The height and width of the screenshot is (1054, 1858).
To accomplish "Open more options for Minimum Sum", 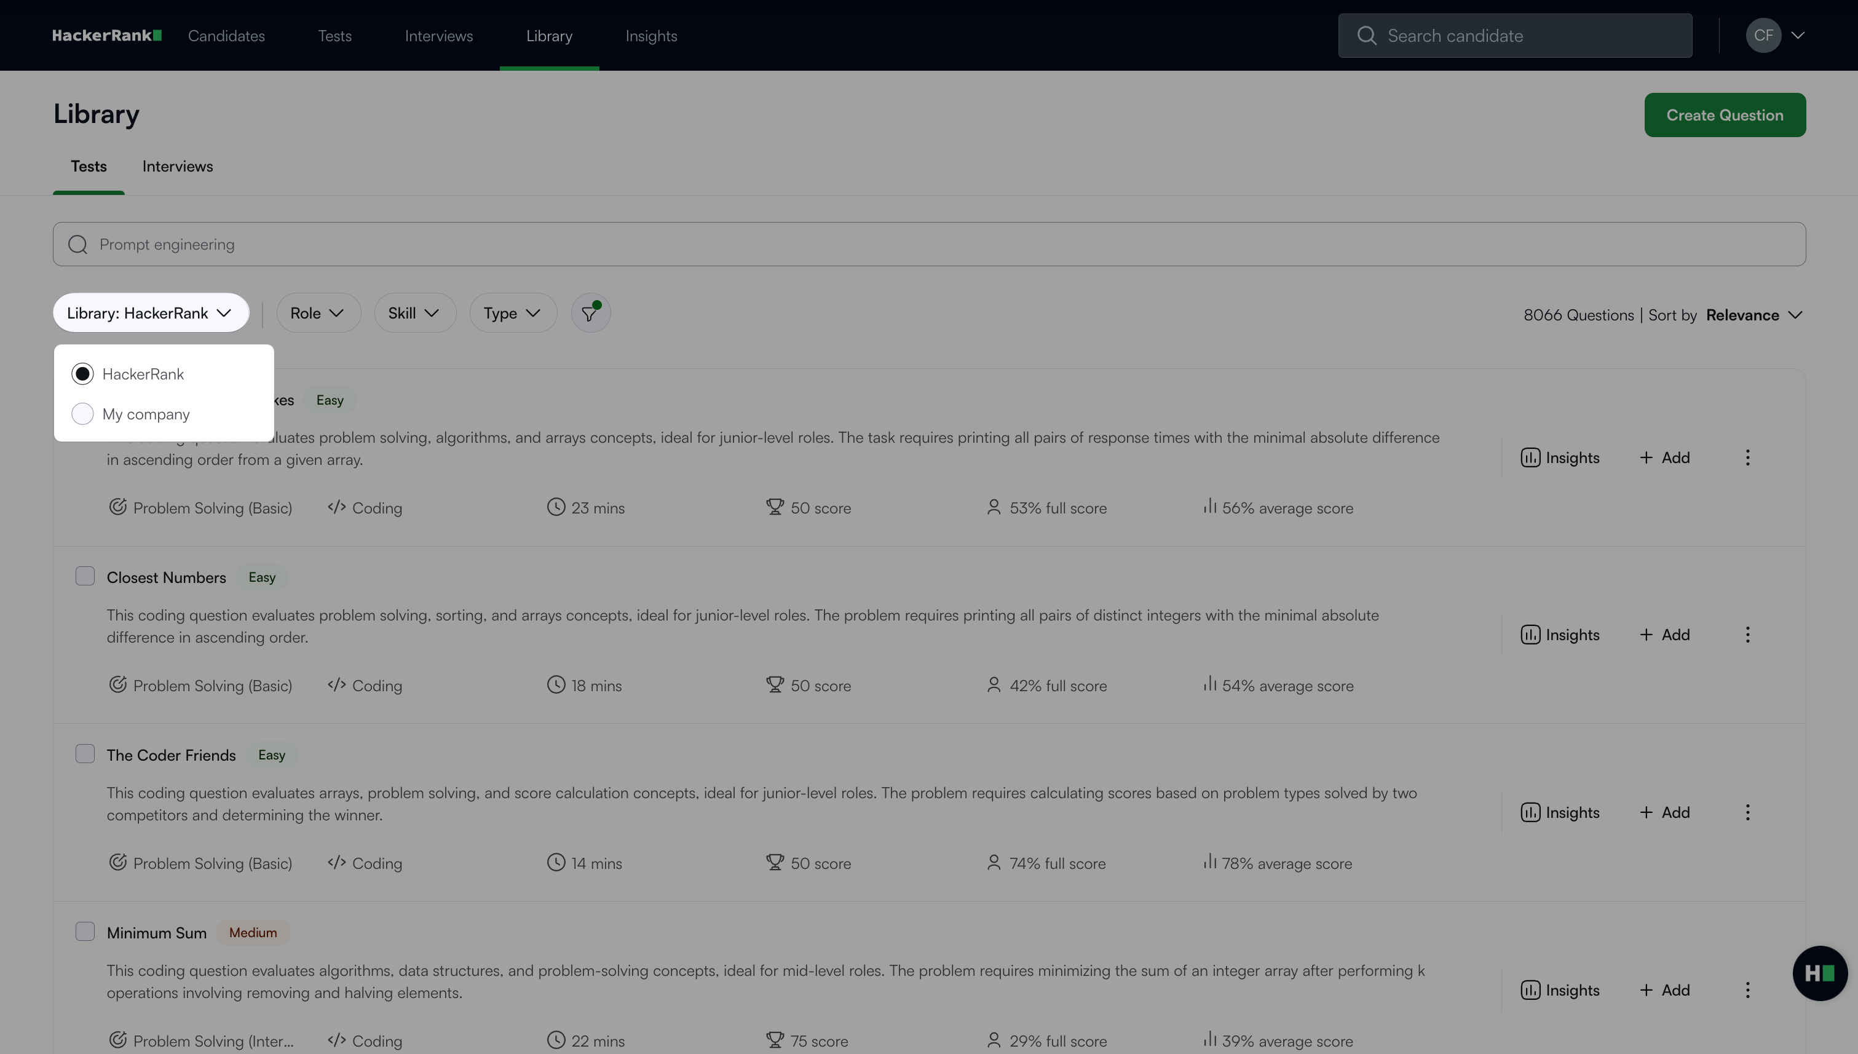I will (x=1747, y=989).
